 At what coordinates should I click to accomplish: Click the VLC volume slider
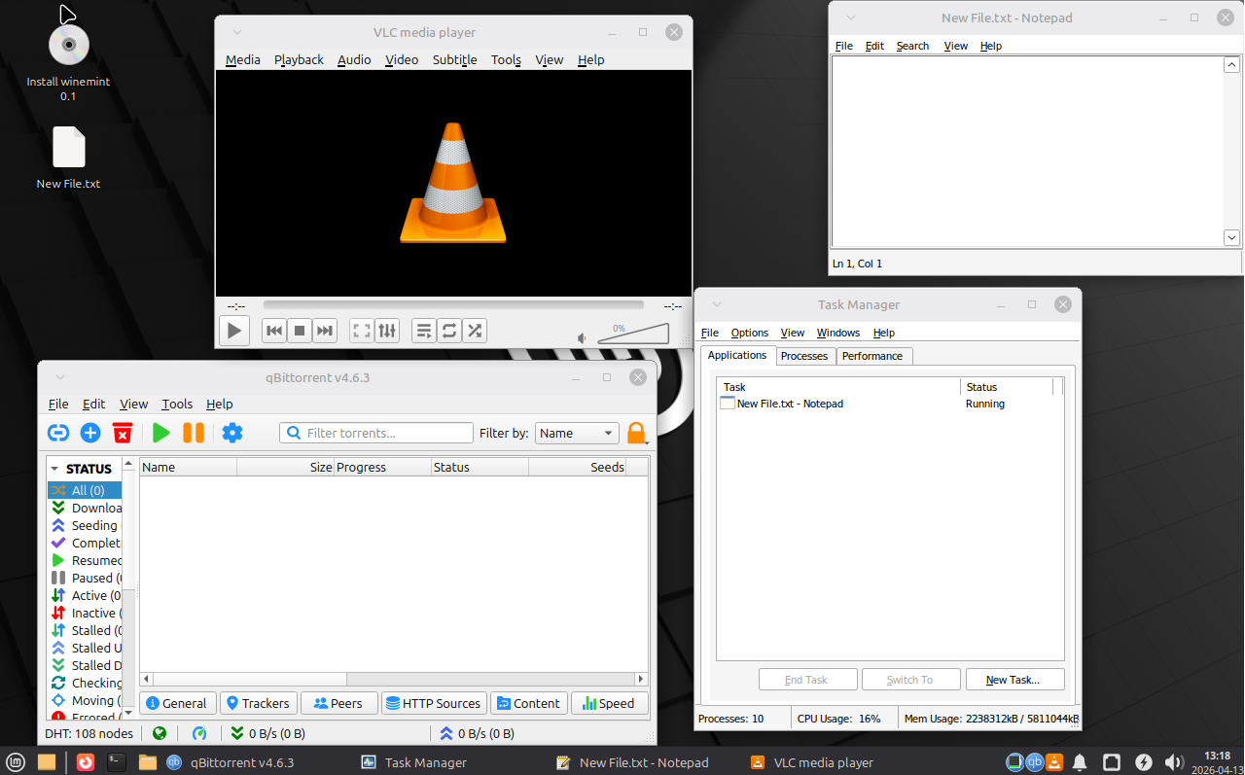(633, 335)
